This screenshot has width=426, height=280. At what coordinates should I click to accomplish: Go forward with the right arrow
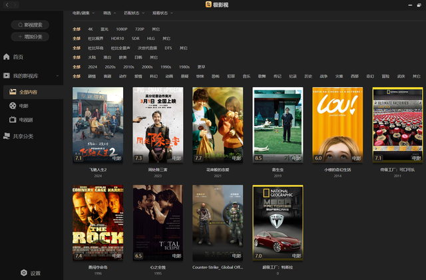15,5
